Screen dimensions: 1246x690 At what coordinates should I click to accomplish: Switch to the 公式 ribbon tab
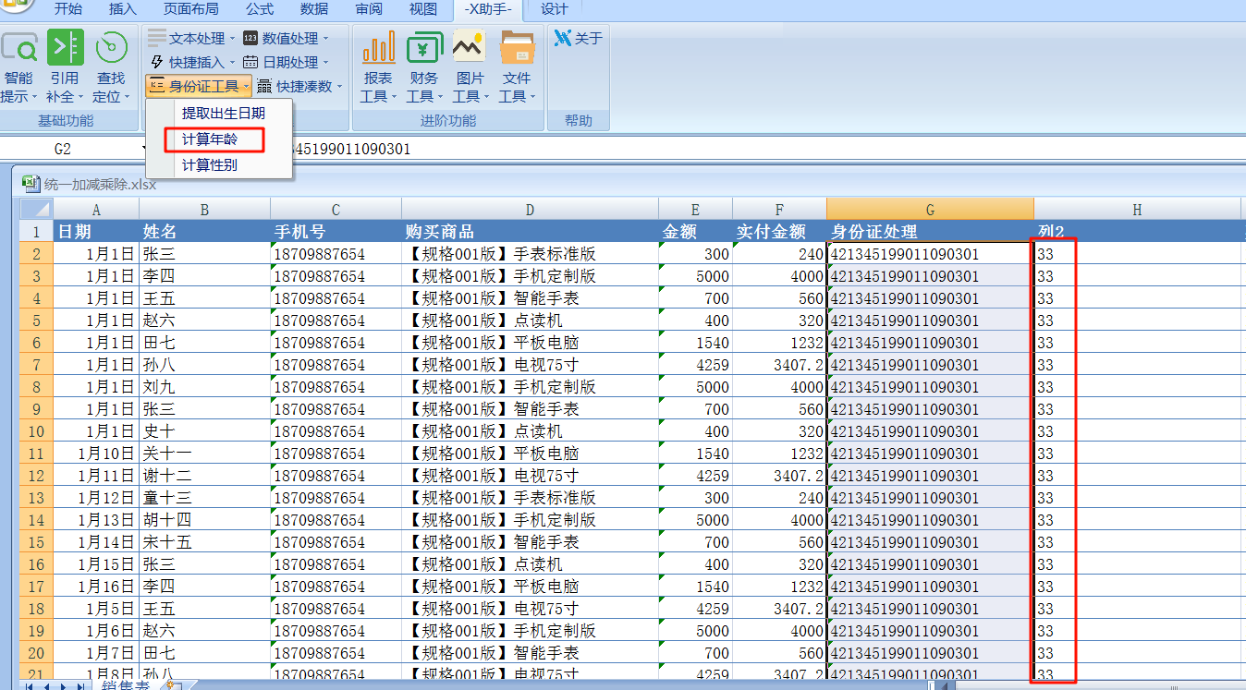(260, 9)
